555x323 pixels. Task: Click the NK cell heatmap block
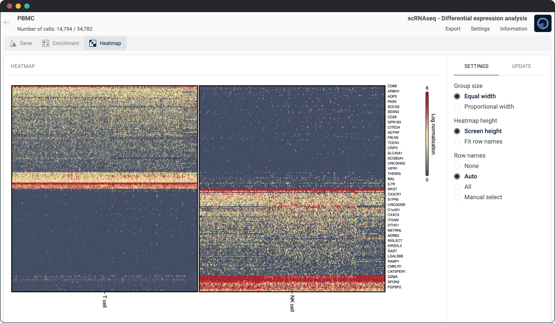pyautogui.click(x=292, y=189)
